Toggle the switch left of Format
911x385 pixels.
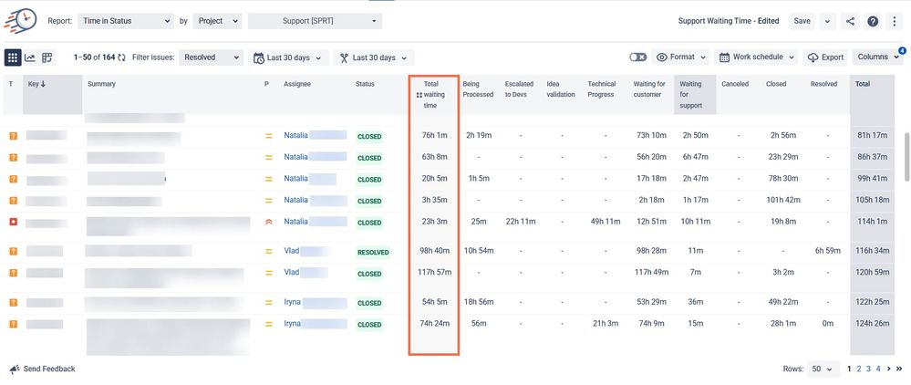coord(638,57)
